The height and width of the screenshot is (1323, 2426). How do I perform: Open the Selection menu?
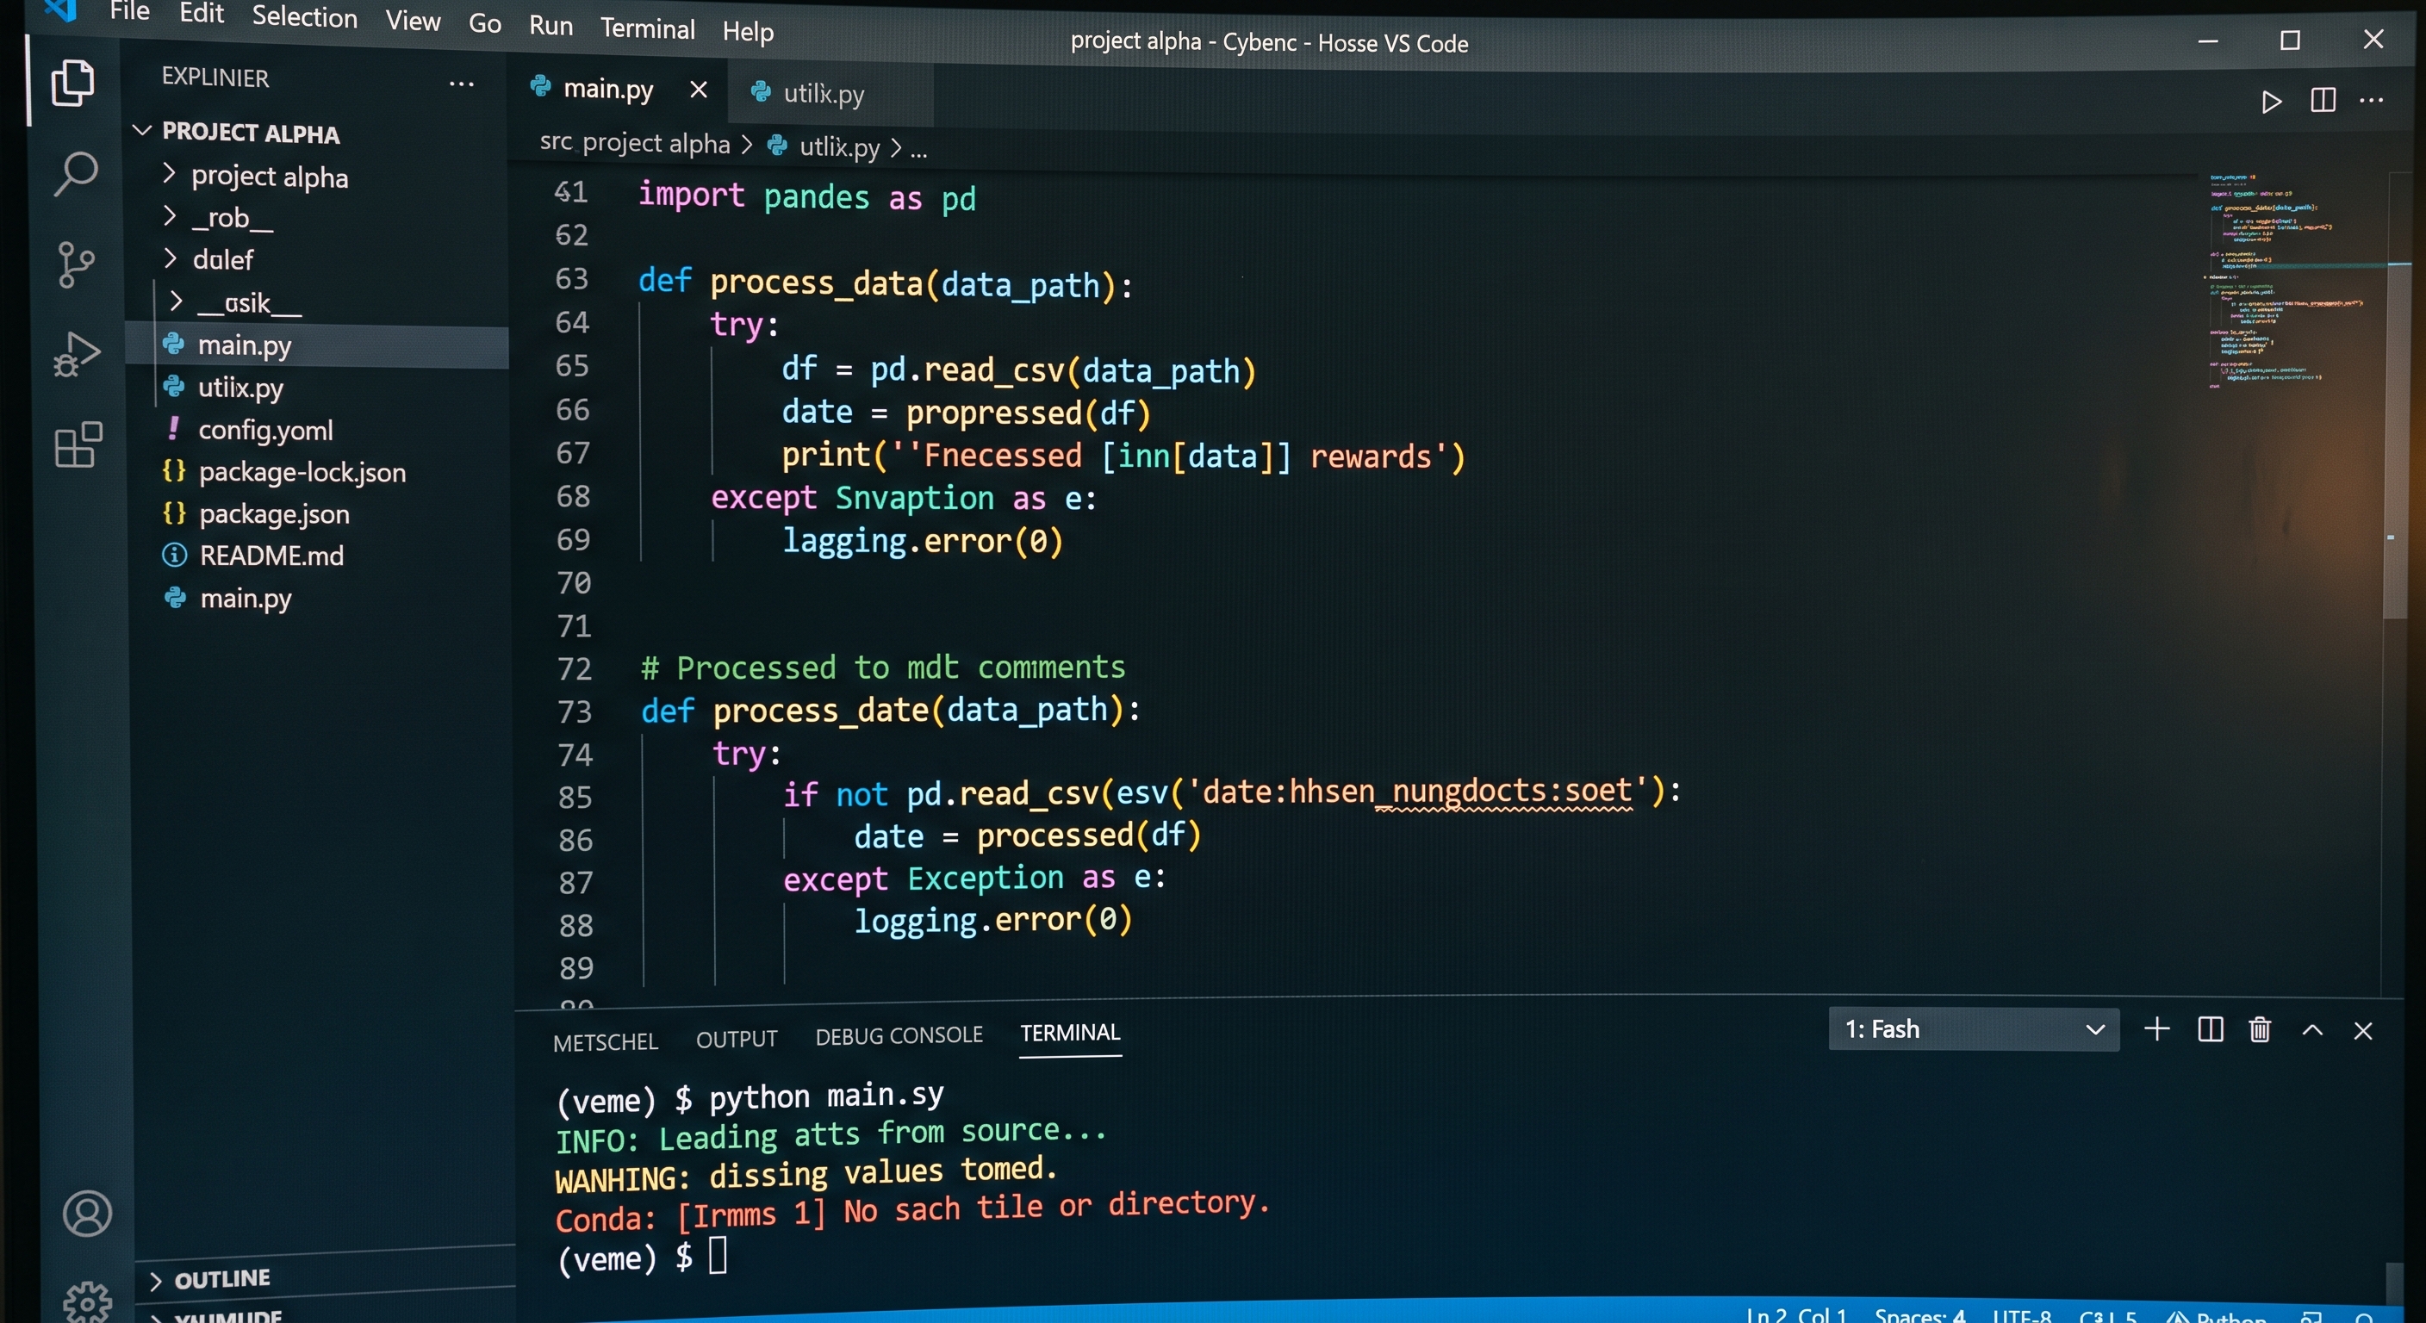[304, 17]
